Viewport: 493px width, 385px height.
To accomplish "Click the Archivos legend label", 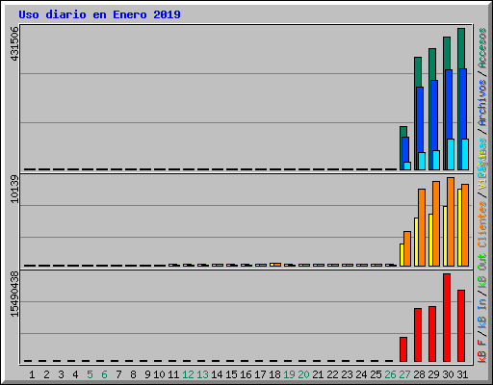I will pyautogui.click(x=482, y=103).
